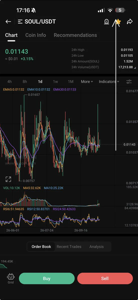
Task: Switch to the Coin Info tab
Action: [x=35, y=35]
